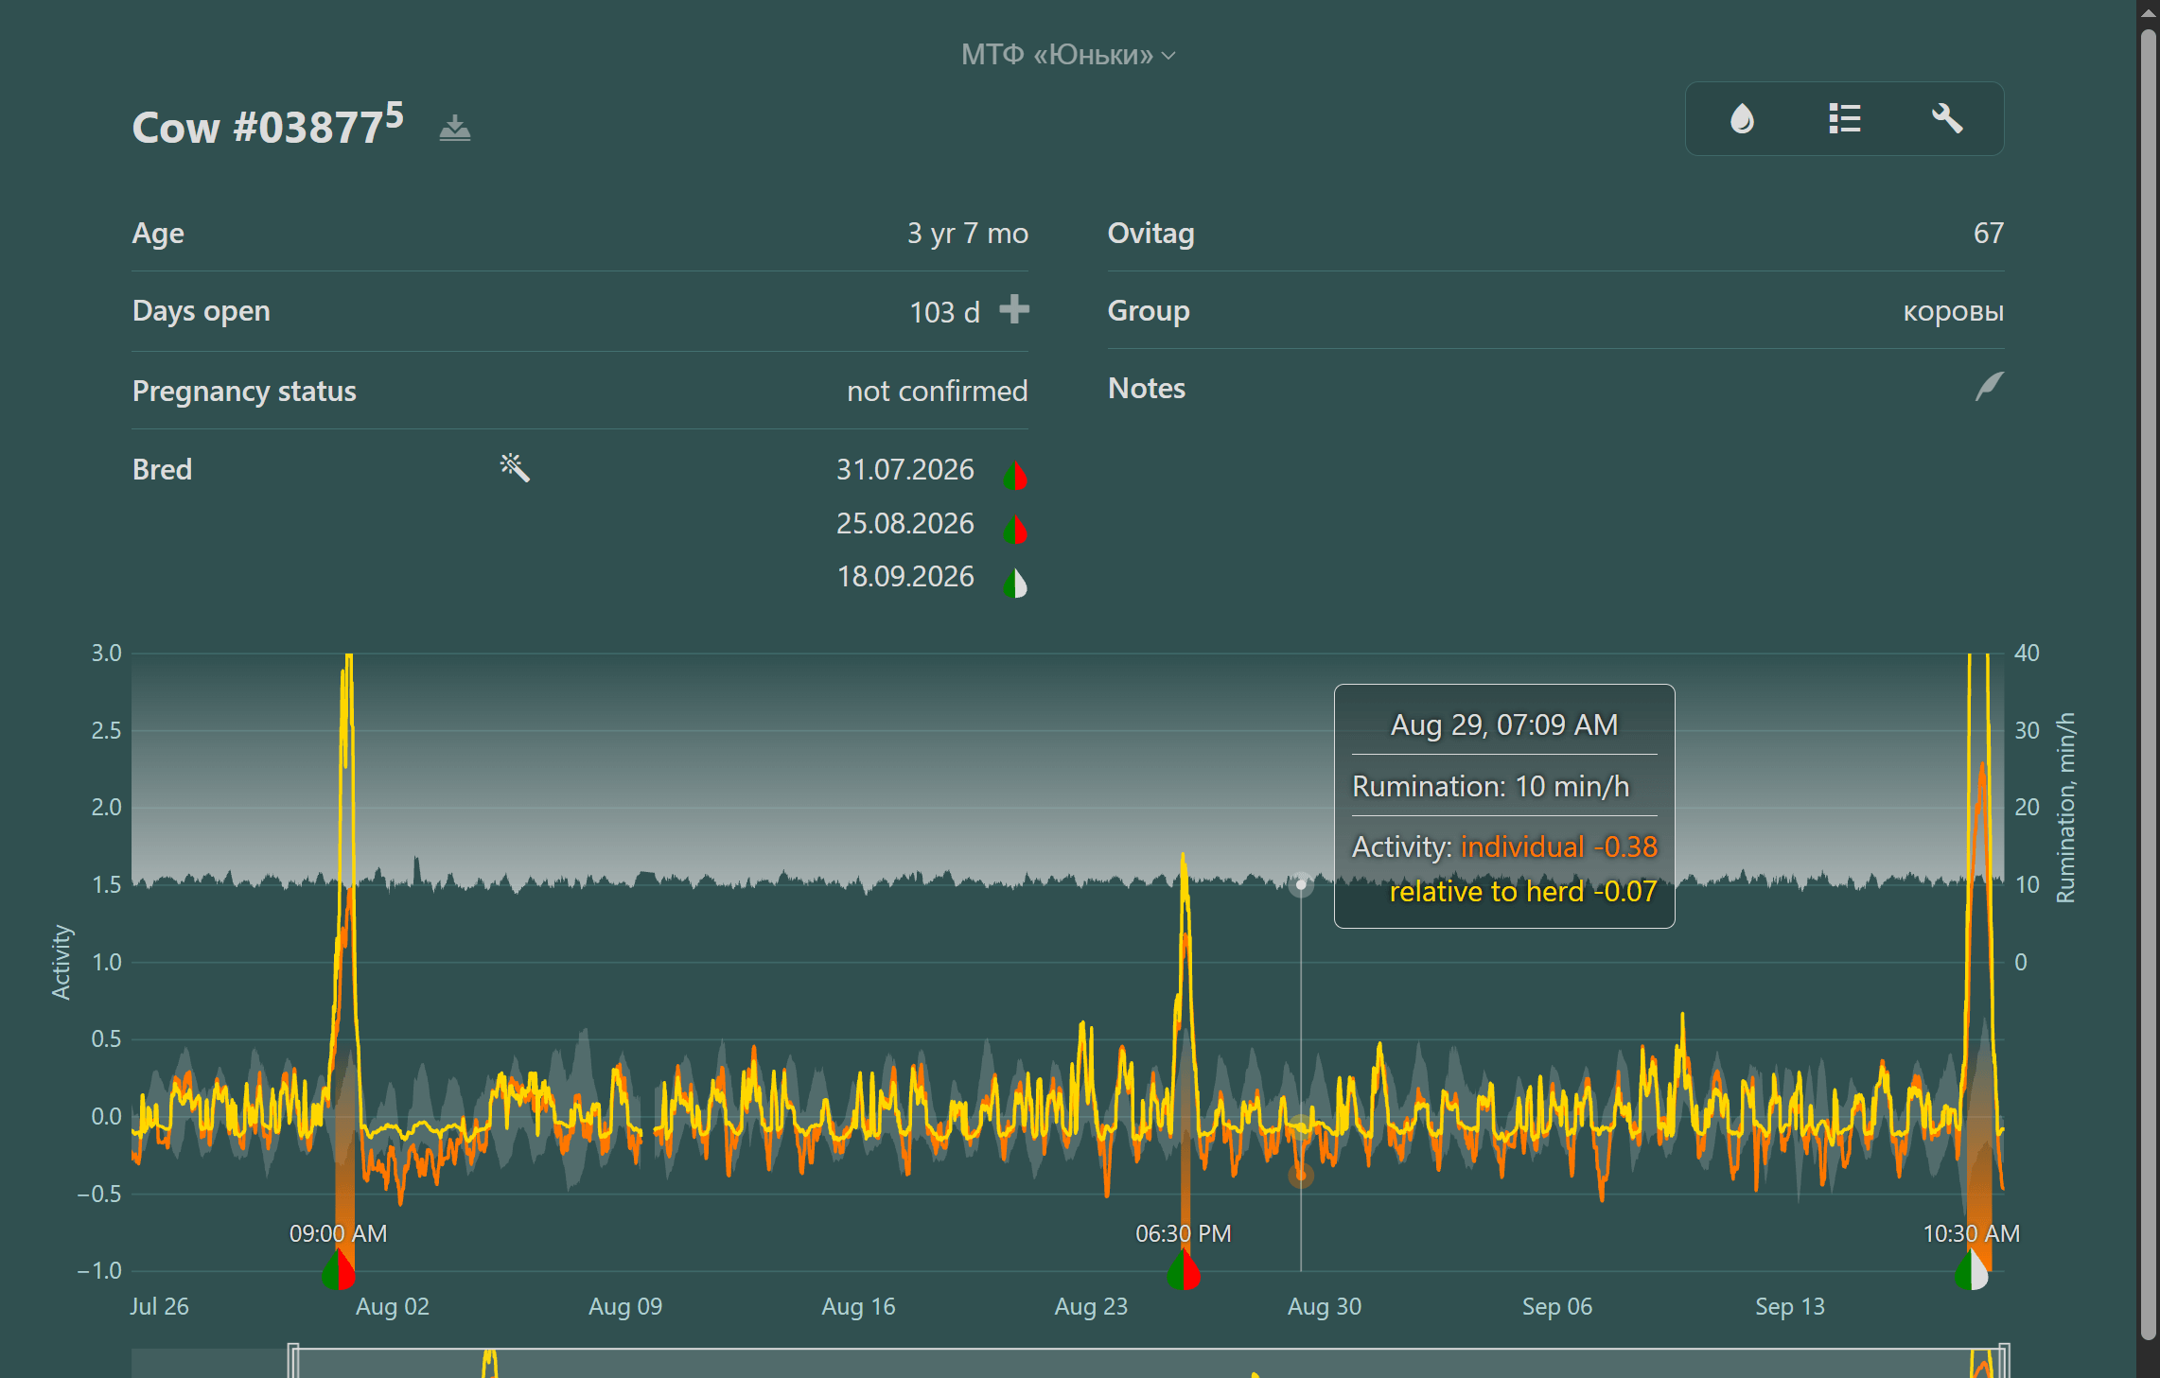Click the magic wand icon in Bred row
This screenshot has height=1378, width=2160.
(x=515, y=467)
